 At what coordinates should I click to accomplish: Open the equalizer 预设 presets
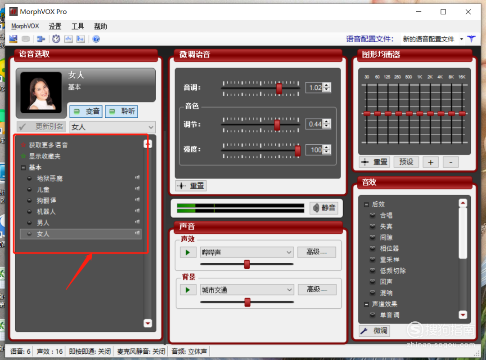[406, 162]
